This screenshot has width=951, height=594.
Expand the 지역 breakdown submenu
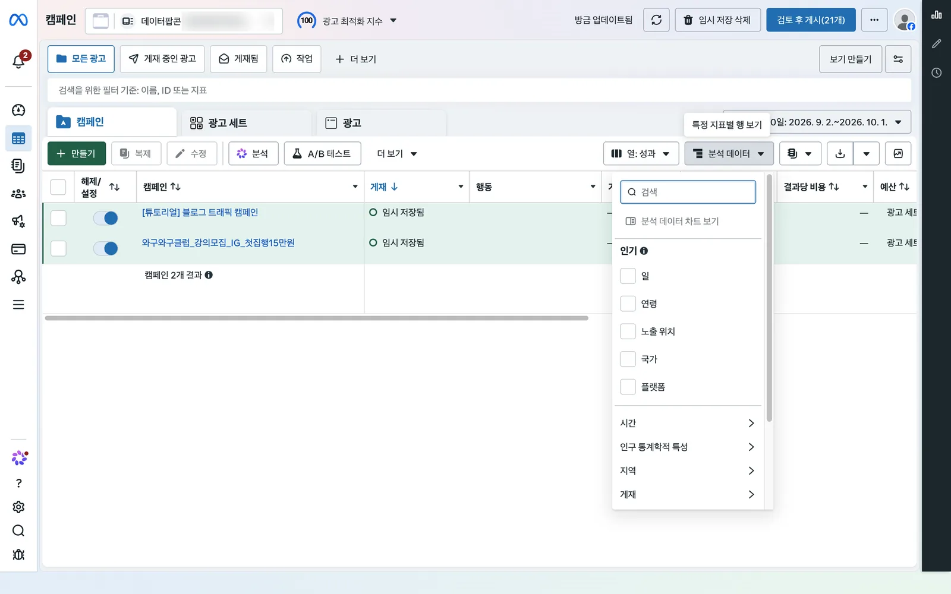pos(688,470)
